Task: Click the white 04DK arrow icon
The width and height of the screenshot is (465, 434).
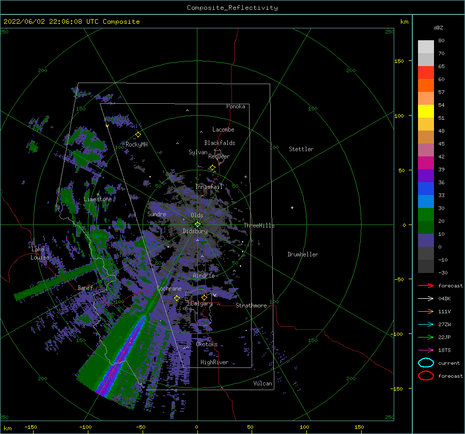Action: coord(426,298)
